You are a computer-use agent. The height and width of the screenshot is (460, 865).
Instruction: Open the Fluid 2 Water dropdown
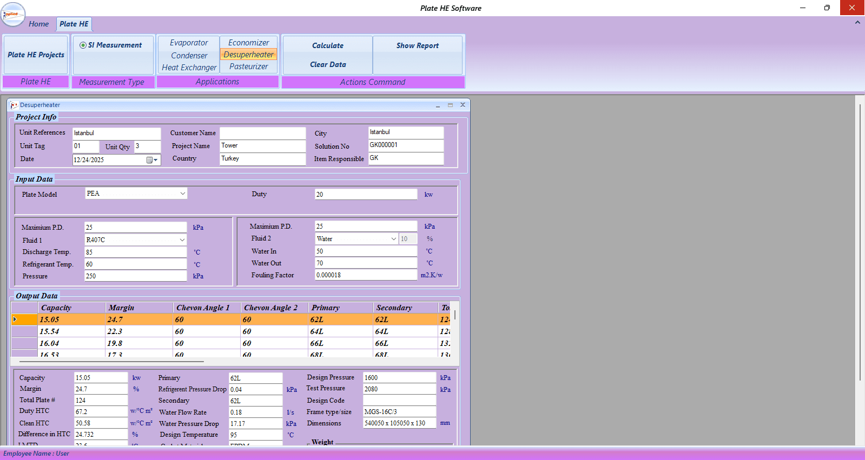click(393, 239)
